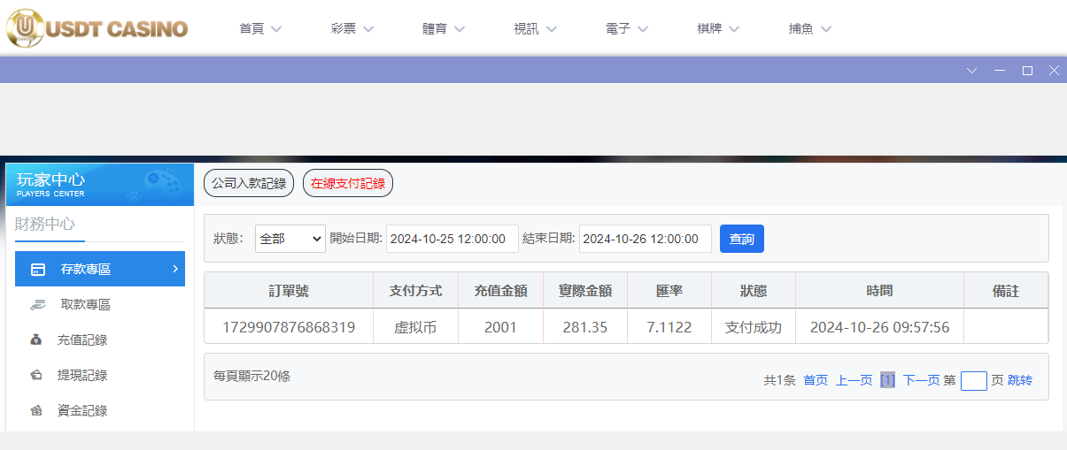The image size is (1067, 450).
Task: Click the 2024-10-26 09:57:56 time cell
Action: pyautogui.click(x=879, y=327)
